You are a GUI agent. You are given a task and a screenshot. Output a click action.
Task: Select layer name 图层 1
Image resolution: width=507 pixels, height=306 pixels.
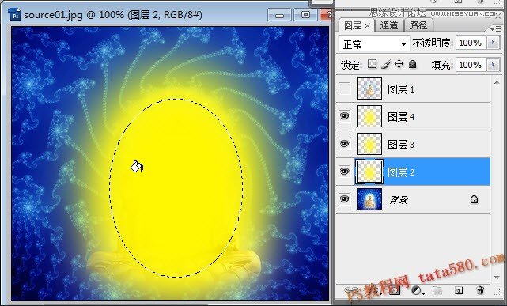point(401,89)
